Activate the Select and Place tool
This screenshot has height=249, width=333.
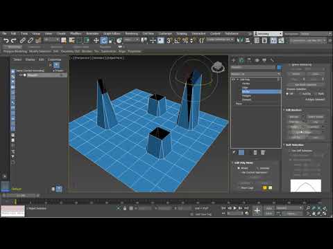(119, 41)
